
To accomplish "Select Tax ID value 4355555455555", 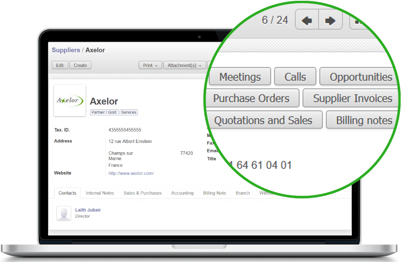I will coord(125,130).
